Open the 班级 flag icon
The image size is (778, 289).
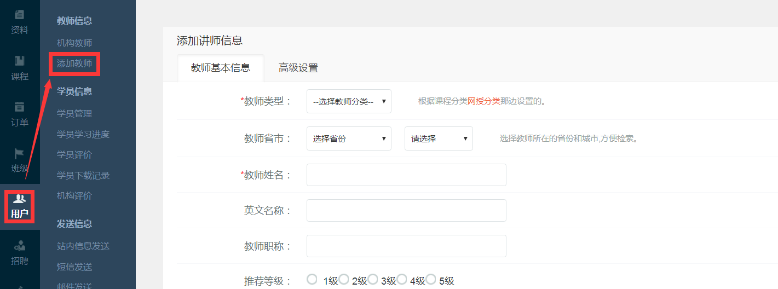coord(20,160)
